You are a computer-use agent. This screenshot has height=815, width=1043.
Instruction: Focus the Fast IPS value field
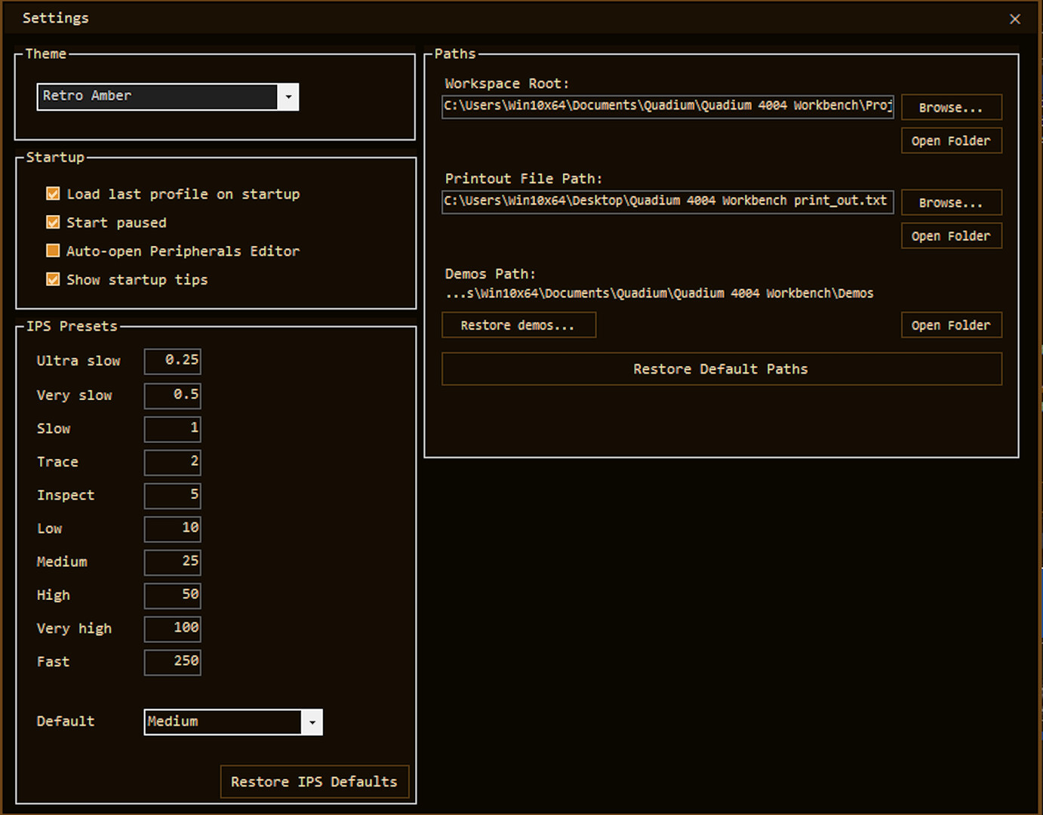pos(173,662)
